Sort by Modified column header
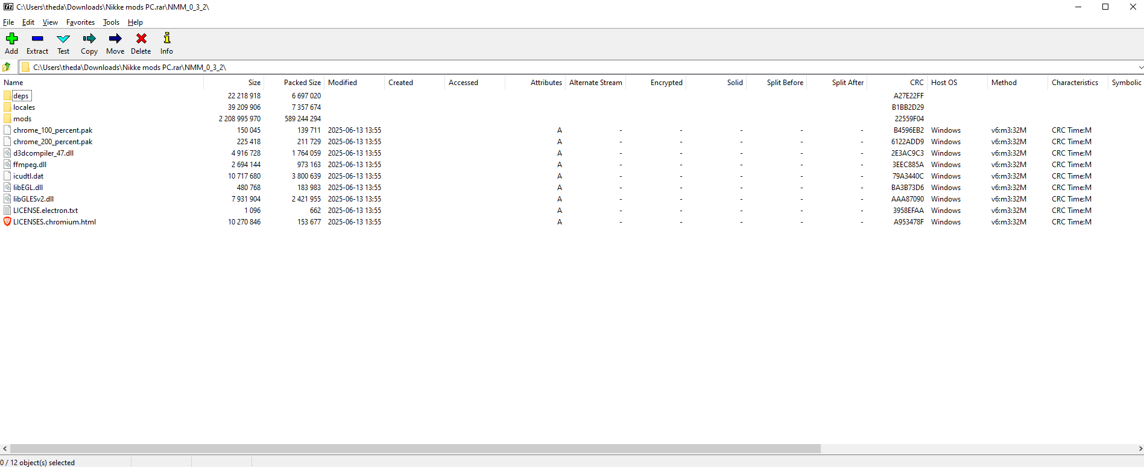The width and height of the screenshot is (1144, 467). (355, 83)
